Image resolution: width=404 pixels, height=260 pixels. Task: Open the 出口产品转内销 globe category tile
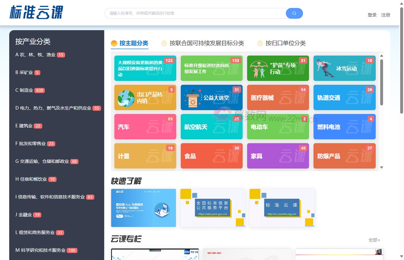click(x=145, y=97)
